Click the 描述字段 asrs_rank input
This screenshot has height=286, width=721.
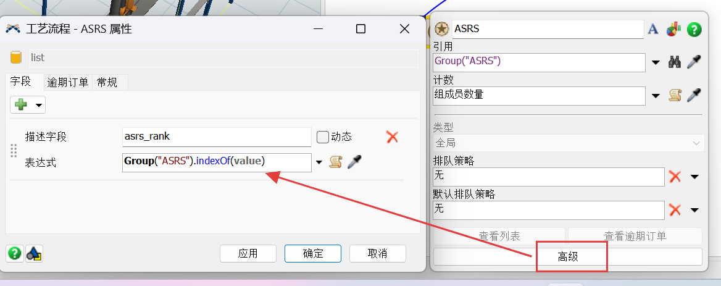[217, 137]
